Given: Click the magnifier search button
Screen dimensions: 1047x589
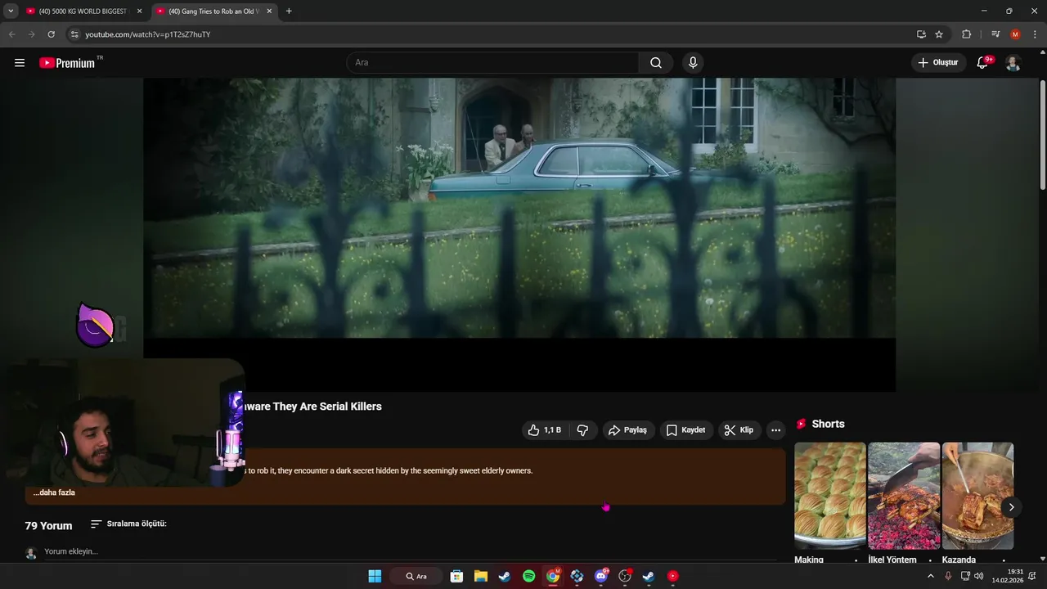Looking at the screenshot, I should (x=656, y=63).
